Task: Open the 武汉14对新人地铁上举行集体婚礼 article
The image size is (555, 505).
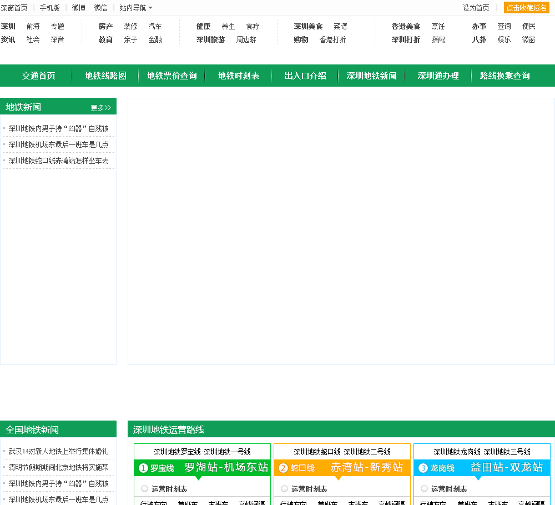Action: tap(58, 451)
